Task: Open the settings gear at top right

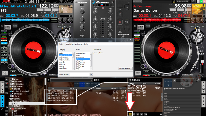Action: [x=194, y=1]
